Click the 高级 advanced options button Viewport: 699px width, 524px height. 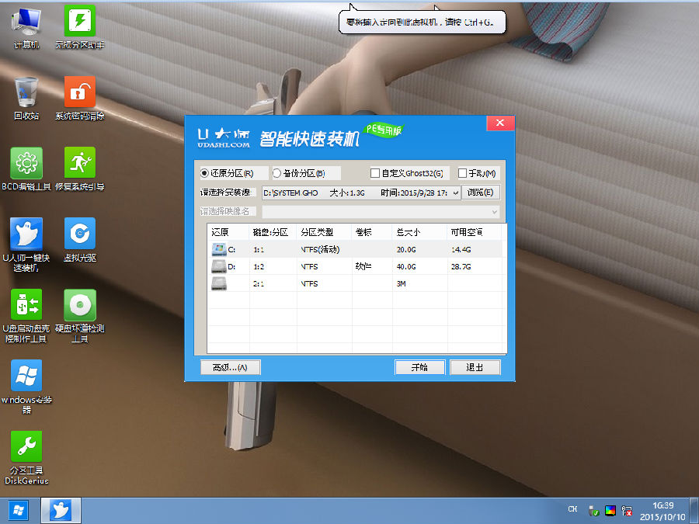tap(229, 367)
